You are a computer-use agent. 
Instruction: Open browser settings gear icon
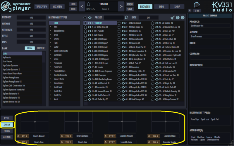coord(183,18)
